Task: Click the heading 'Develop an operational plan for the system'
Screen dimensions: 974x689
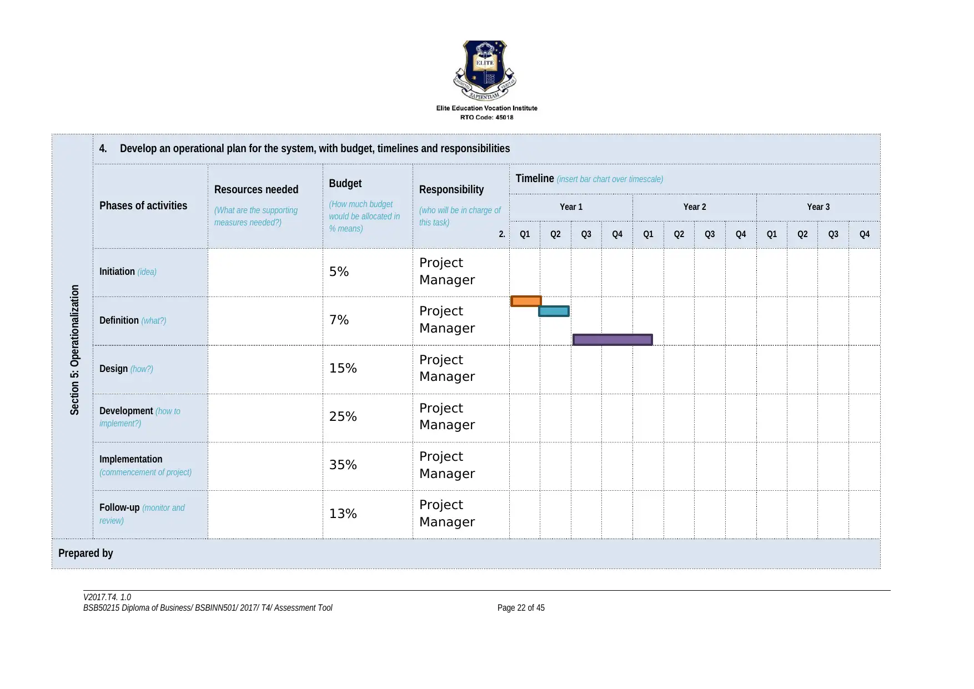Action: tap(315, 148)
